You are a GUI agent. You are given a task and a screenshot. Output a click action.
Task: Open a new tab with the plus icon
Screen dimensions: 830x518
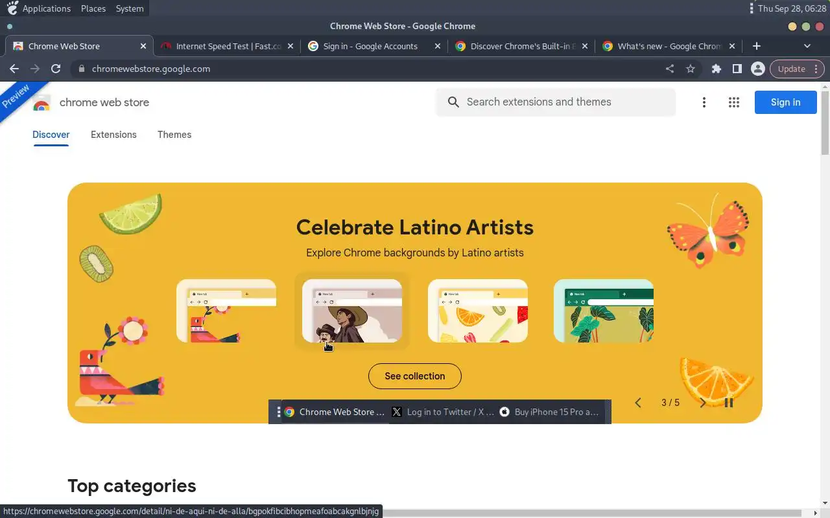(757, 46)
